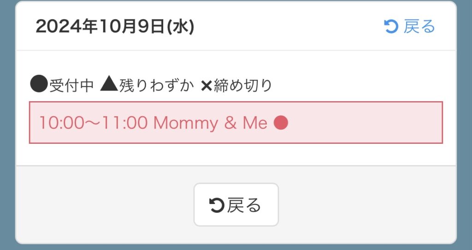472x250 pixels.
Task: Click the blue undo arrow icon in header
Action: click(391, 27)
